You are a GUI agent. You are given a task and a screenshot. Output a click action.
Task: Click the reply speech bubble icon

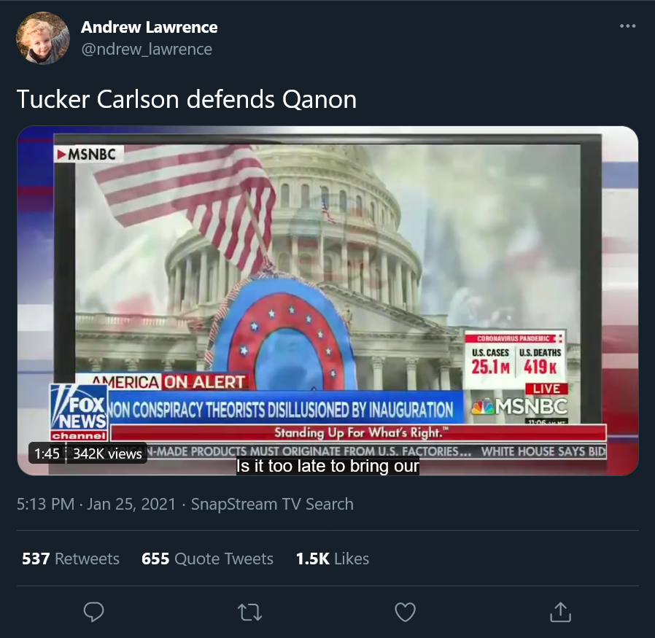point(93,612)
